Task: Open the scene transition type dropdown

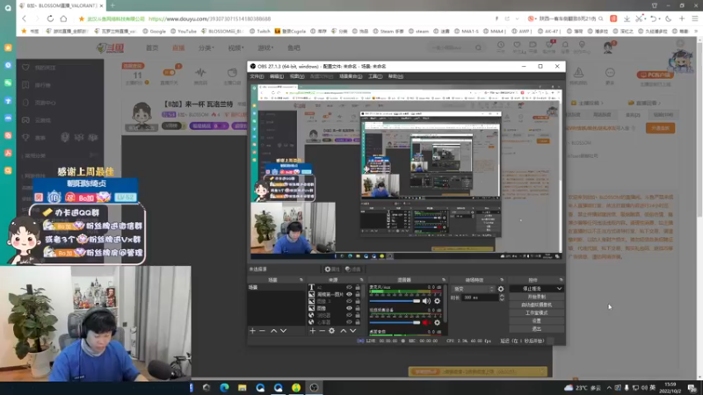Action: (473, 289)
